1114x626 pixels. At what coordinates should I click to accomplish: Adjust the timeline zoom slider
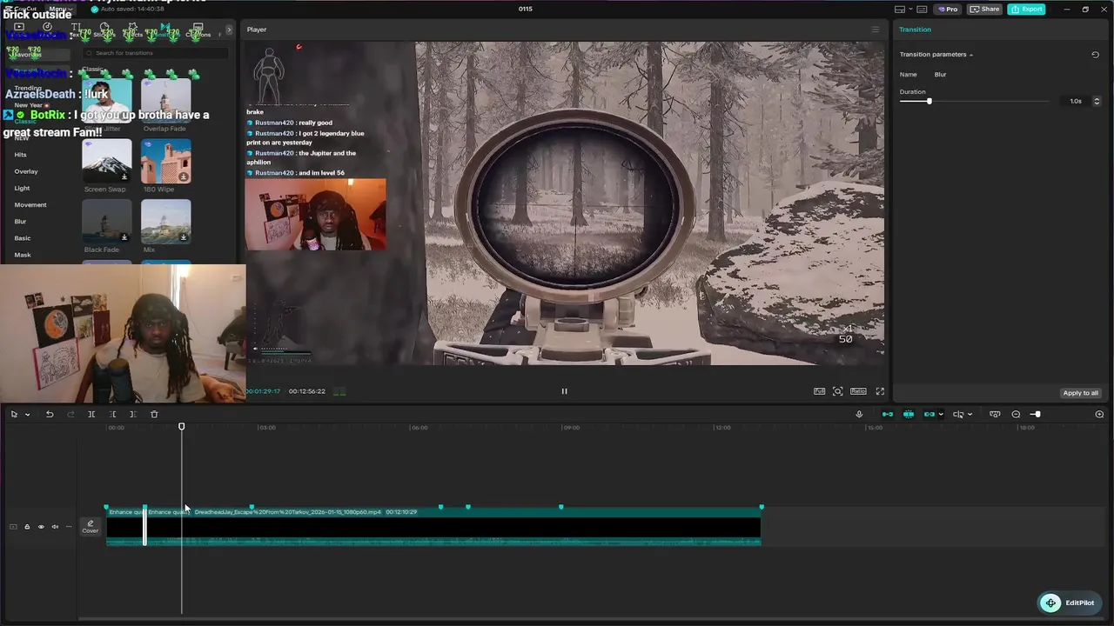click(x=1036, y=415)
